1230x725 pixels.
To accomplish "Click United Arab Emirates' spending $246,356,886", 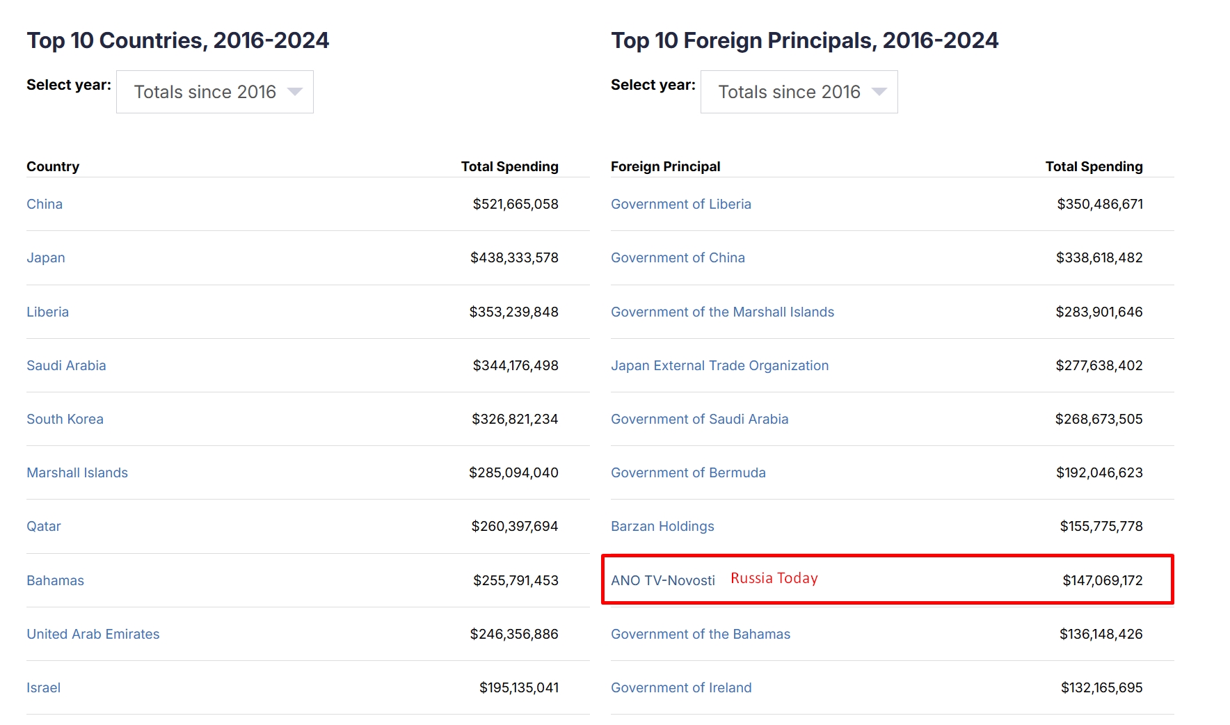I will (x=514, y=634).
